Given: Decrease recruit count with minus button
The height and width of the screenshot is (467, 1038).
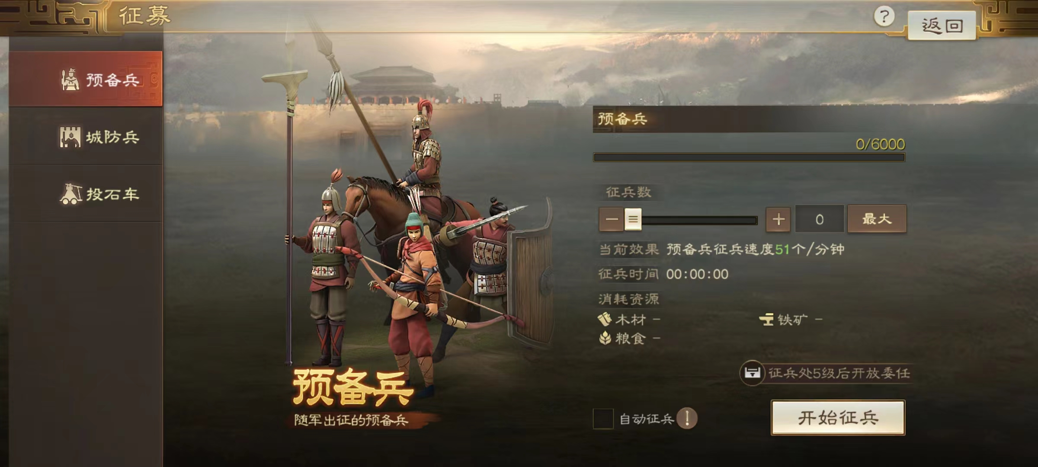Looking at the screenshot, I should tap(612, 219).
